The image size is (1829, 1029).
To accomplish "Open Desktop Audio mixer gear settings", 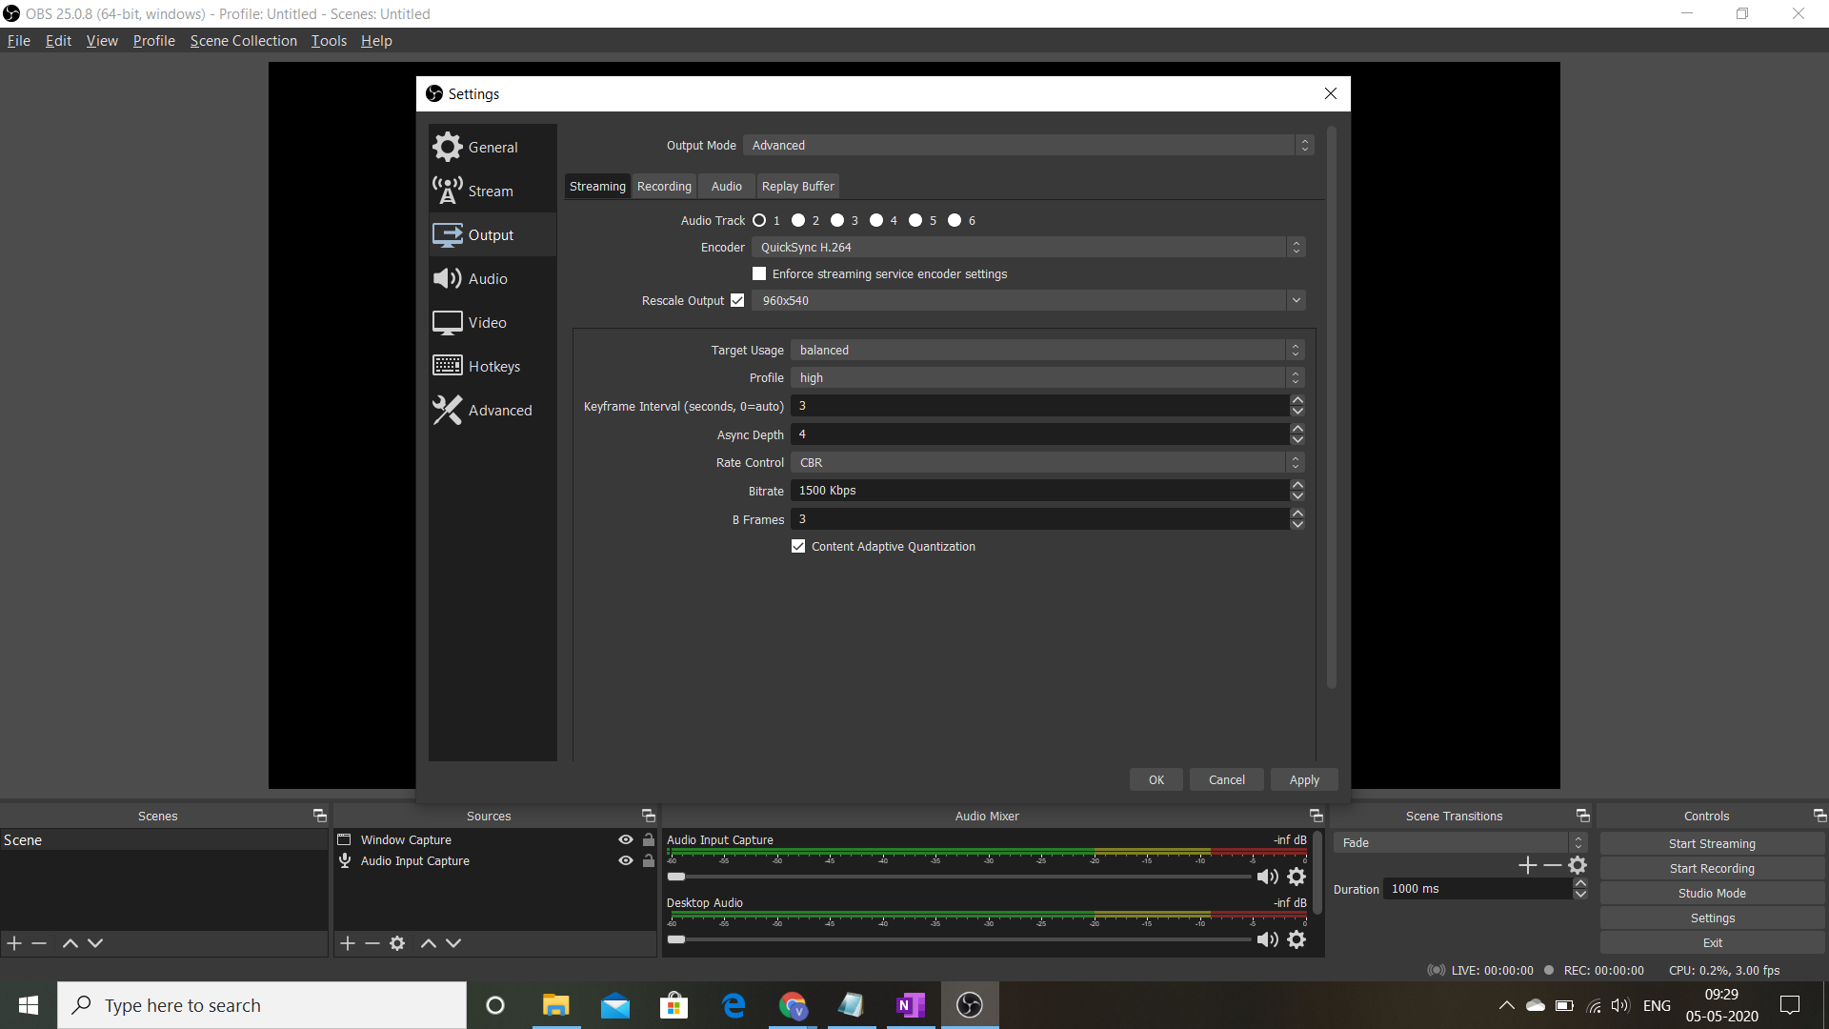I will pos(1296,939).
